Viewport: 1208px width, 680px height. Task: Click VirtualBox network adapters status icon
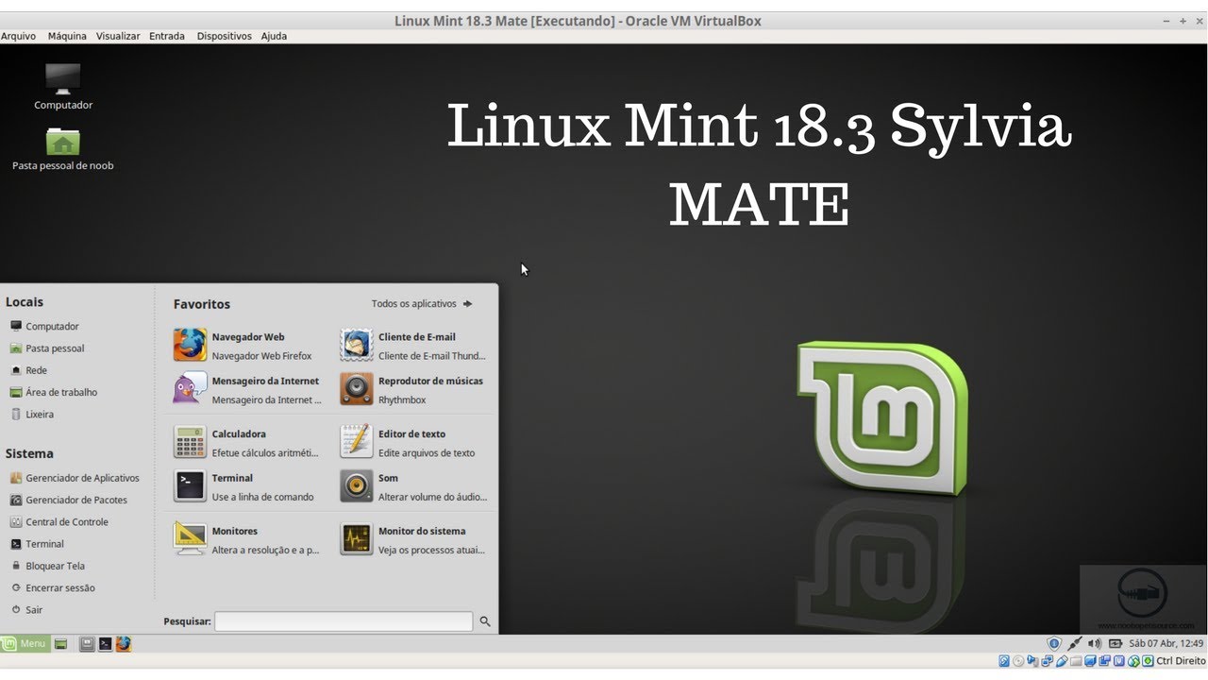click(1047, 661)
